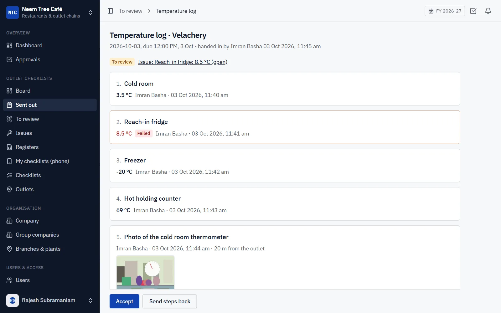Open My checklists (phone) item

[x=50, y=161]
